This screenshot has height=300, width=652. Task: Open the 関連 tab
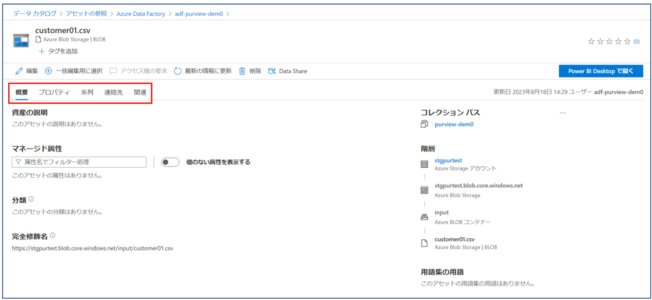(x=140, y=93)
